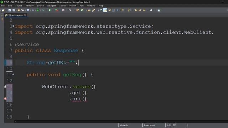Click the yellow Back navigation arrow

pos(144,10)
